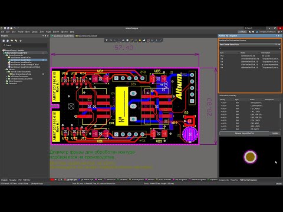
Task: Click Remove Unused Pad/Via button
Action: click(x=244, y=133)
